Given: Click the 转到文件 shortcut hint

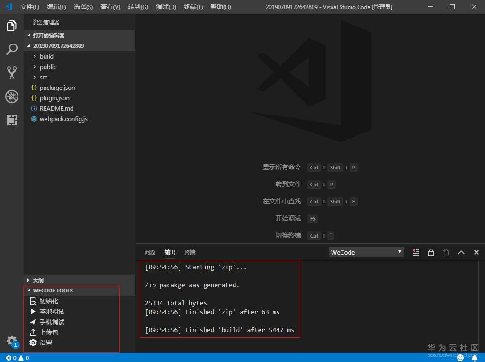Looking at the screenshot, I should tap(305, 185).
